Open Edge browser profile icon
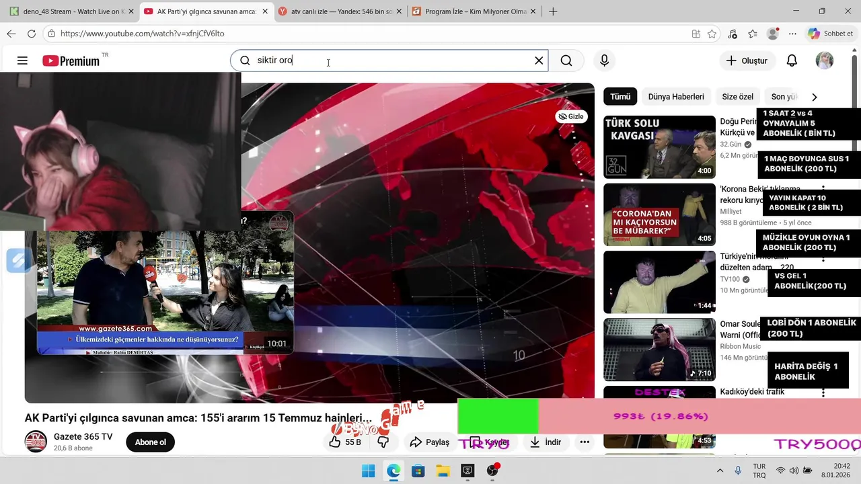 pos(773,34)
